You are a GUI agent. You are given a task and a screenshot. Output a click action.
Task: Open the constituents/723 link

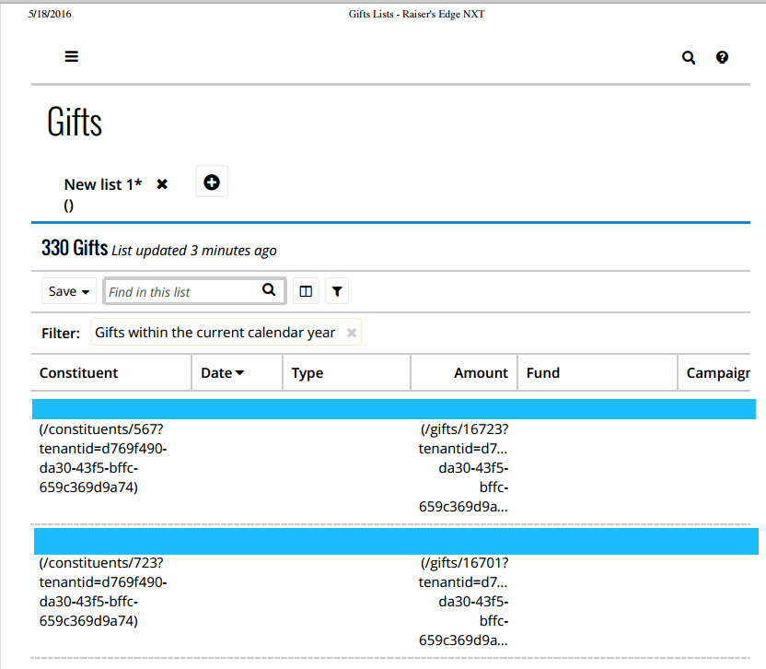click(x=103, y=592)
